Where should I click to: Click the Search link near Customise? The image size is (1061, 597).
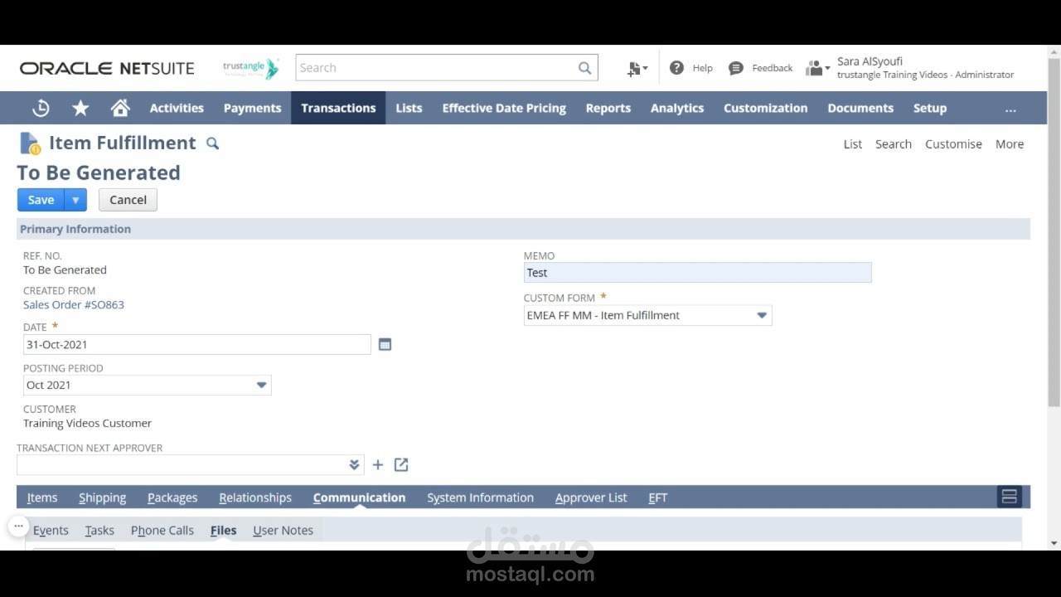coord(894,144)
